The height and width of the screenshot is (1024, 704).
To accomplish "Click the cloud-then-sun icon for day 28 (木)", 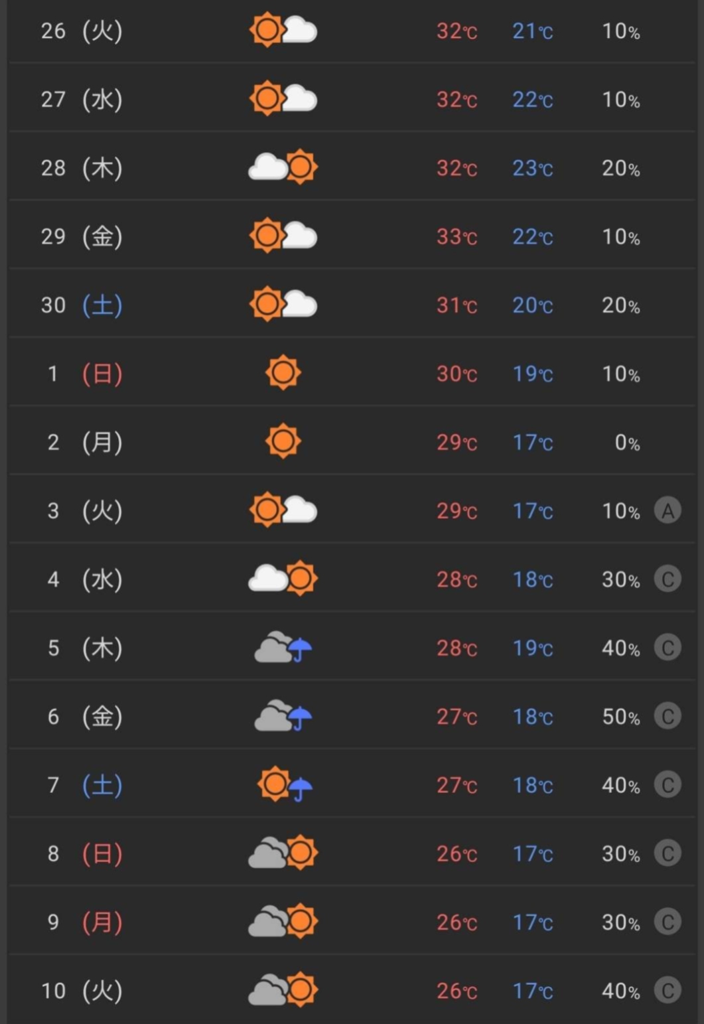I will point(283,167).
